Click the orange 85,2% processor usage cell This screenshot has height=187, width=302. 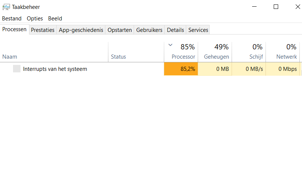point(181,69)
